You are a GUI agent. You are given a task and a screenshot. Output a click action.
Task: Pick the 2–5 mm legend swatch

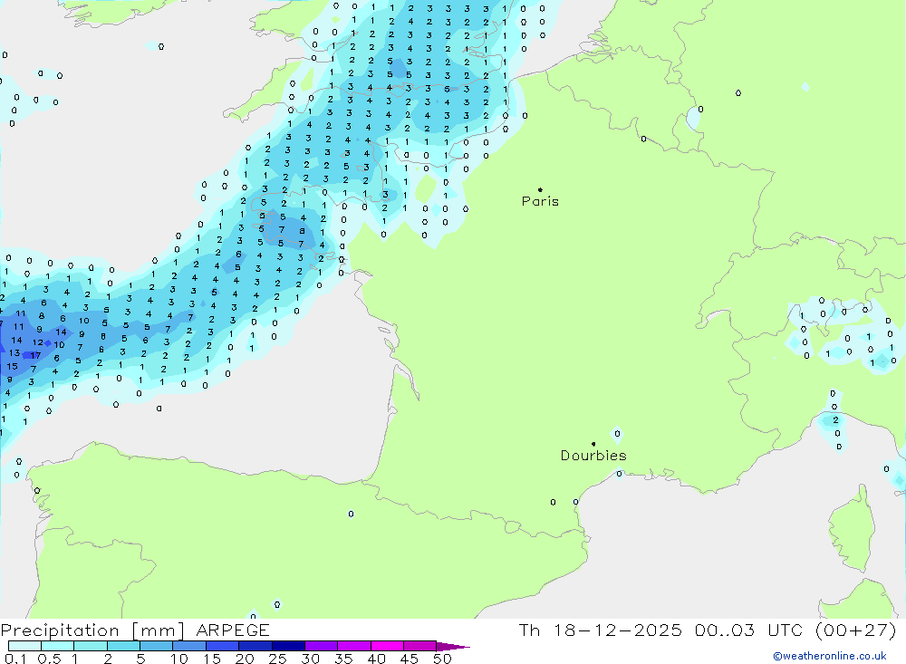(123, 646)
